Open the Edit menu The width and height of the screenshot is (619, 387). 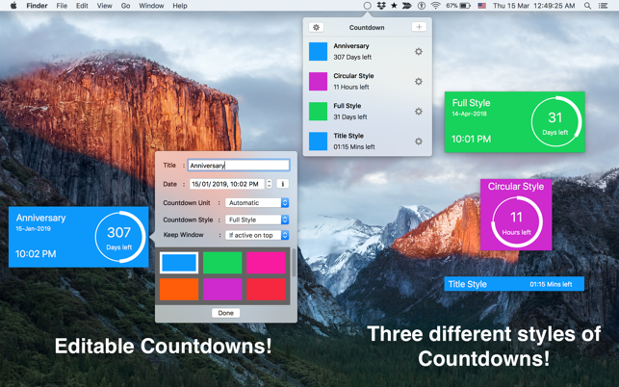(x=82, y=6)
